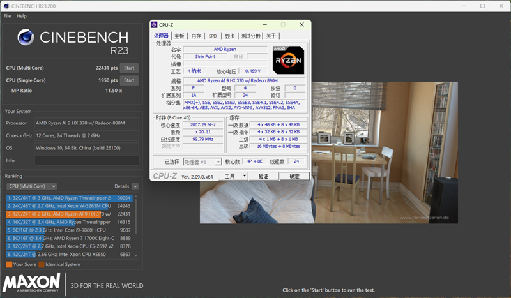
Task: Select the orange Ryzen AI 9 HX 370 ranking row
Action: pos(70,214)
